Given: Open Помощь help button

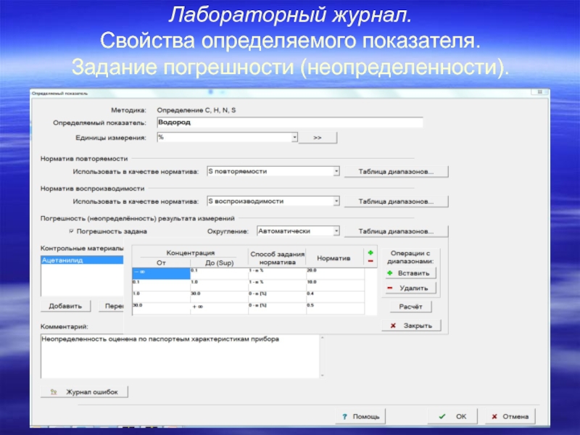Looking at the screenshot, I should [x=360, y=417].
